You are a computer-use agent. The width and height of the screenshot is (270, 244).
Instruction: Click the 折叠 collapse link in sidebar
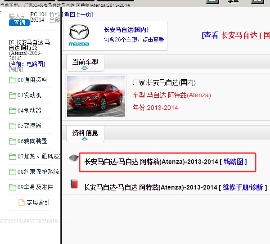point(55,14)
